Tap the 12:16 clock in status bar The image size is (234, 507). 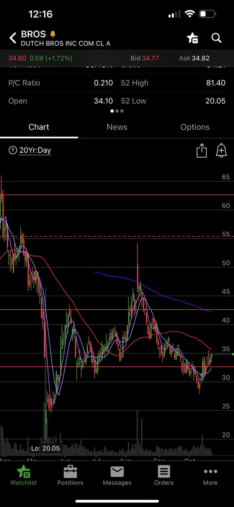tap(40, 14)
